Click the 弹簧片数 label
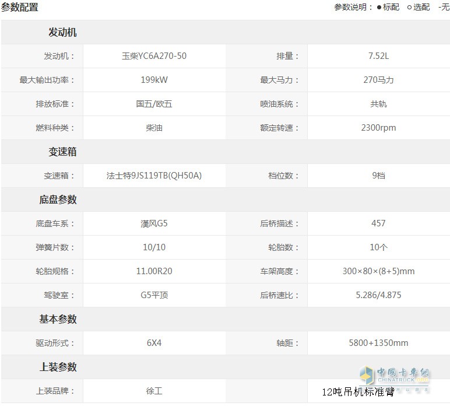The width and height of the screenshot is (450, 406). coord(55,247)
